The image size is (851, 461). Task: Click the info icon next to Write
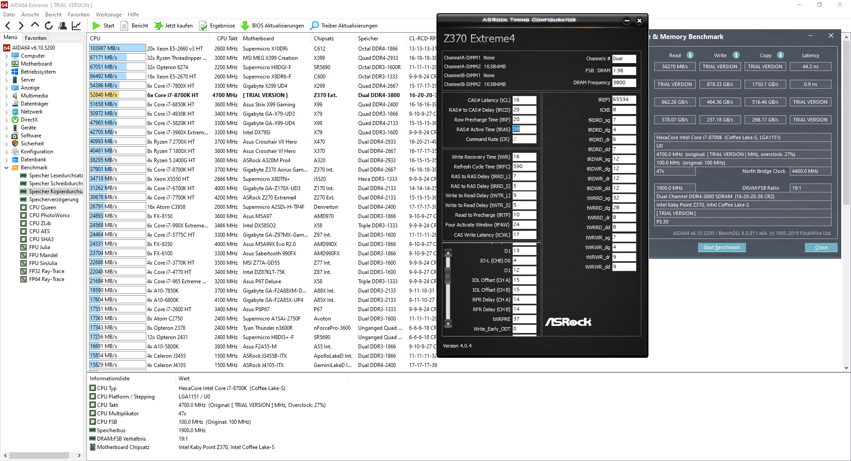736,55
